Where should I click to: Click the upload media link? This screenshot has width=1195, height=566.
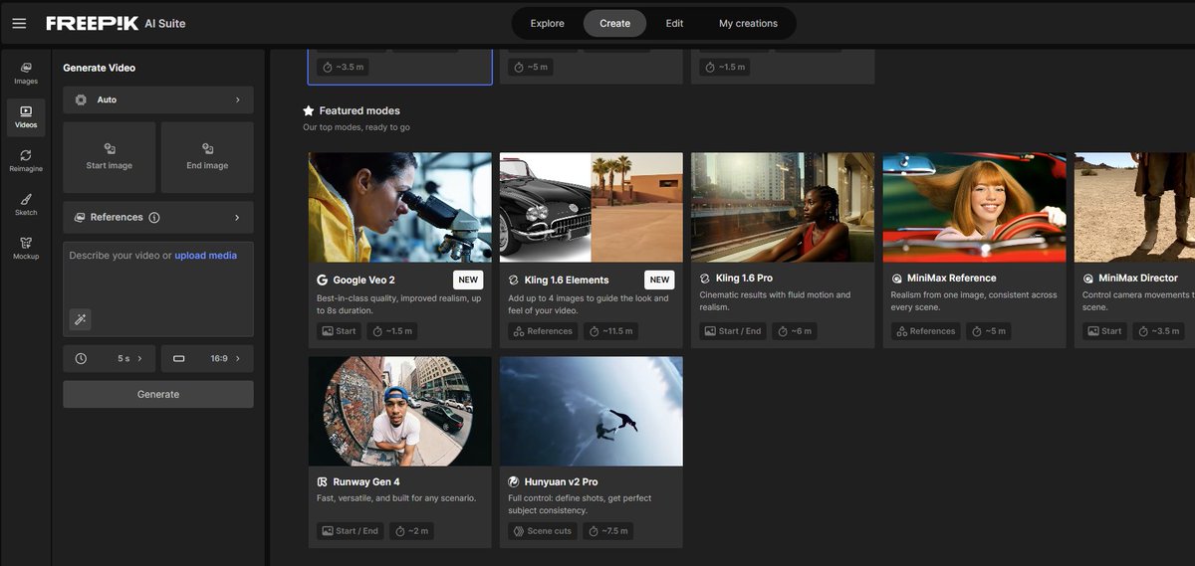pyautogui.click(x=206, y=256)
